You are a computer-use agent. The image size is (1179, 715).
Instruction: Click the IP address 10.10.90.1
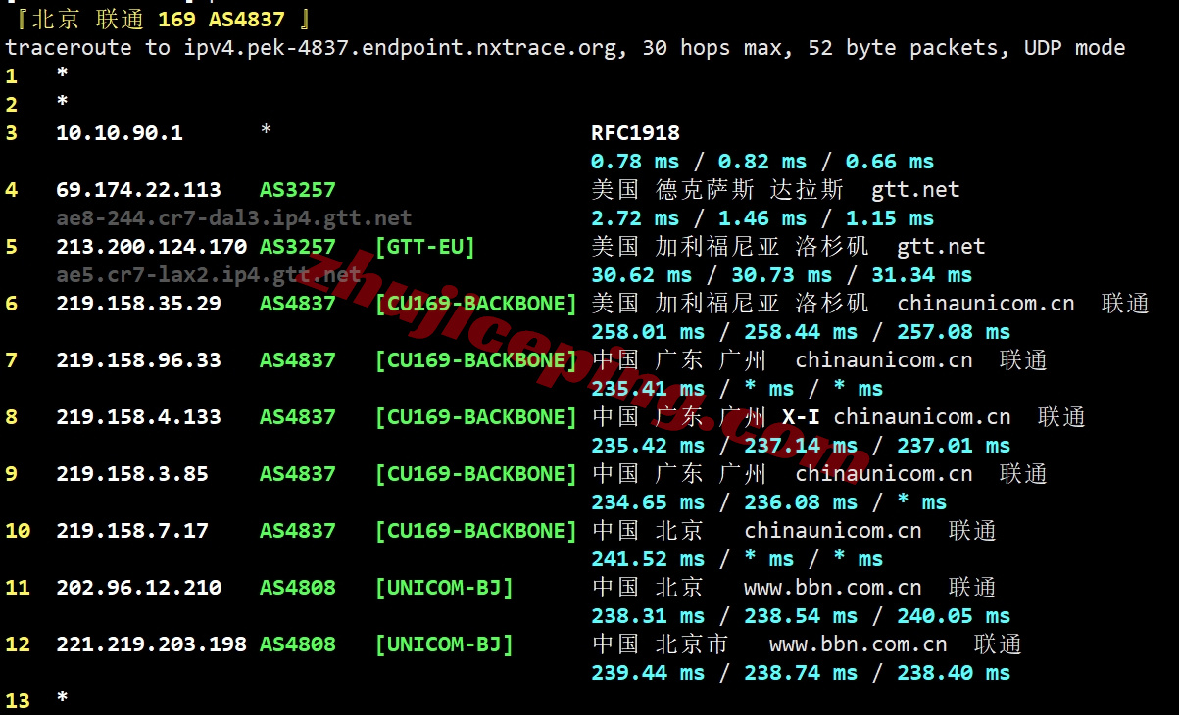pos(120,133)
